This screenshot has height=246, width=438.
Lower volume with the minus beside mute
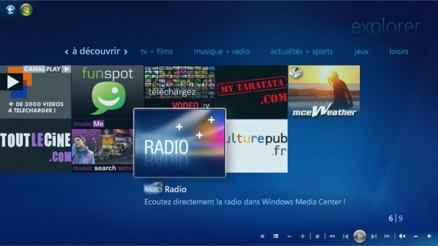coord(416,236)
